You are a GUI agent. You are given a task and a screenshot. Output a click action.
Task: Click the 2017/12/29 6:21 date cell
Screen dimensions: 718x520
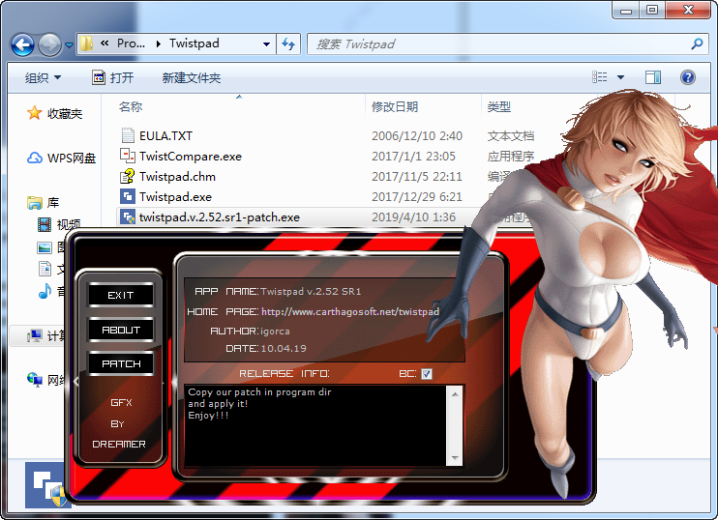(417, 196)
